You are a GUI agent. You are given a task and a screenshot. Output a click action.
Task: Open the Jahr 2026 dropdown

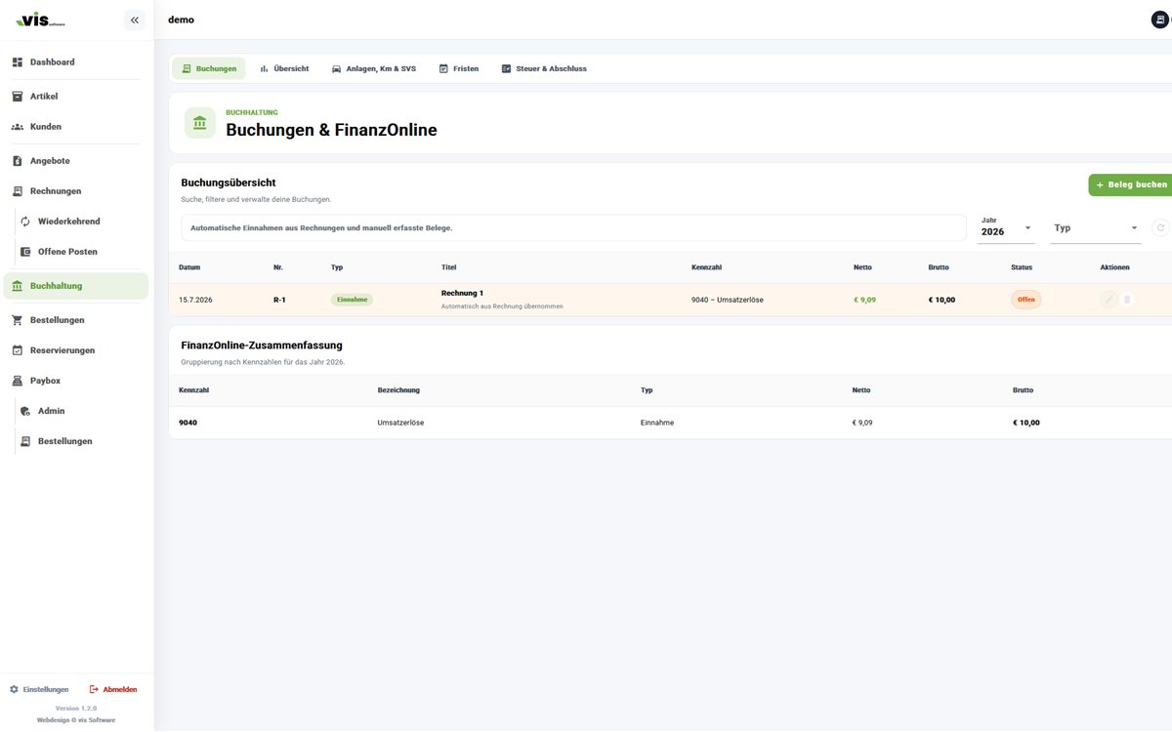pos(1007,227)
